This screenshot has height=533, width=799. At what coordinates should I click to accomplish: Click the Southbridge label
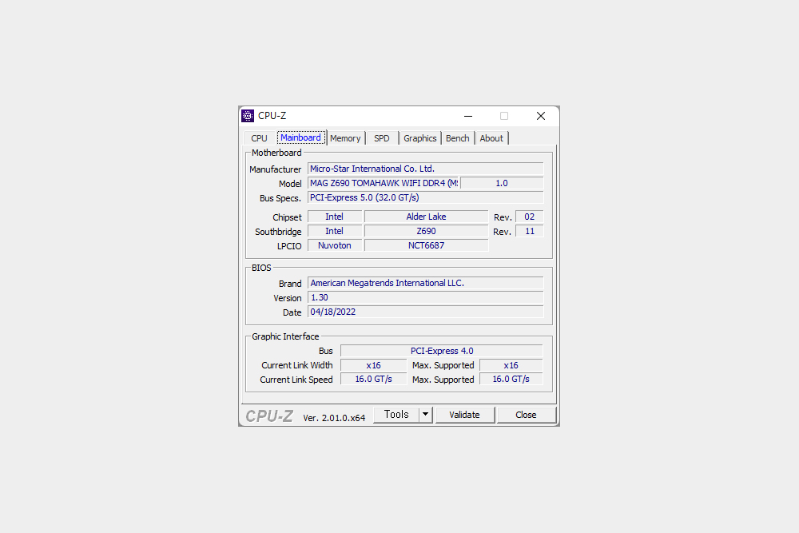tap(278, 232)
